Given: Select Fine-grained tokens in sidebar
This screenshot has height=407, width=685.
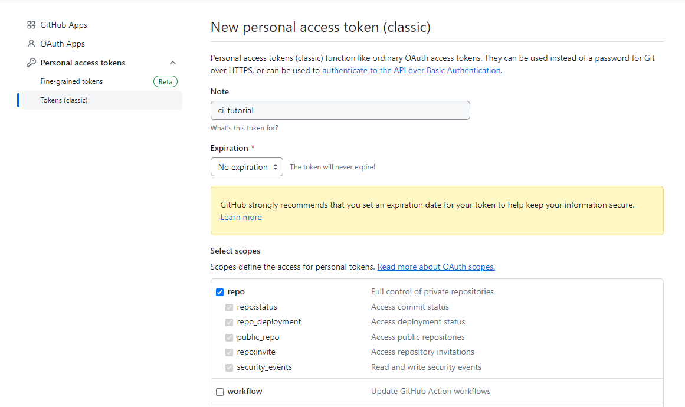Looking at the screenshot, I should [x=71, y=81].
